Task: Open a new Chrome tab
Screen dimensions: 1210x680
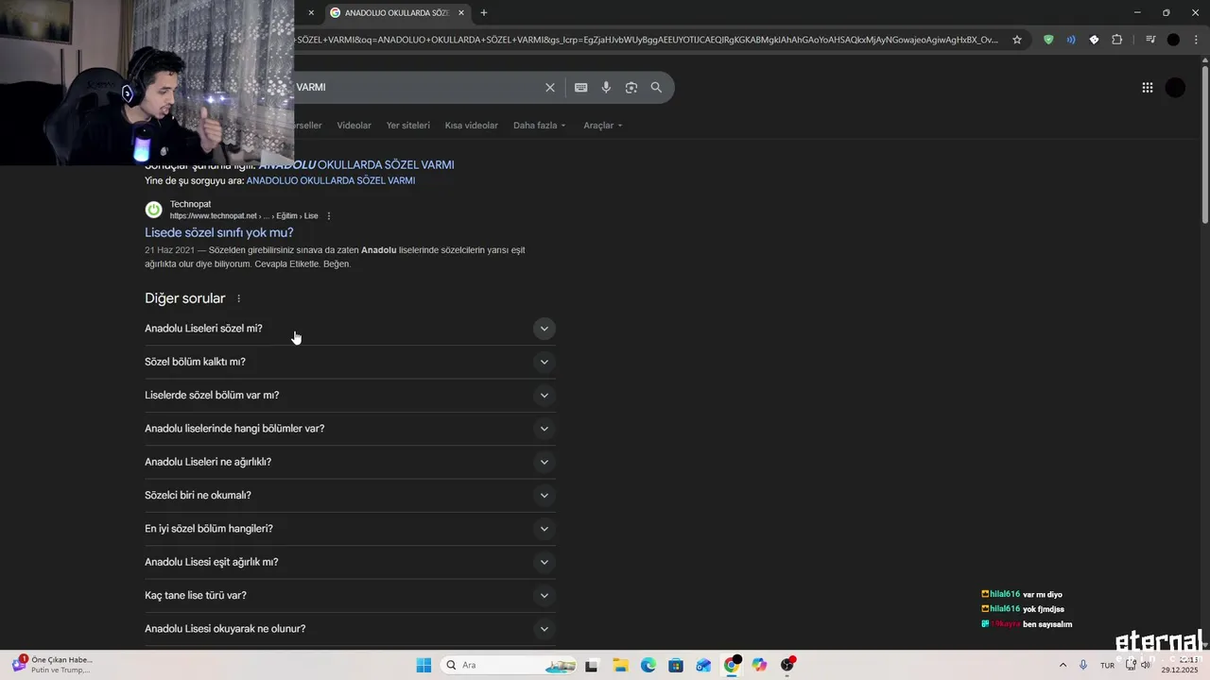Action: (x=484, y=12)
